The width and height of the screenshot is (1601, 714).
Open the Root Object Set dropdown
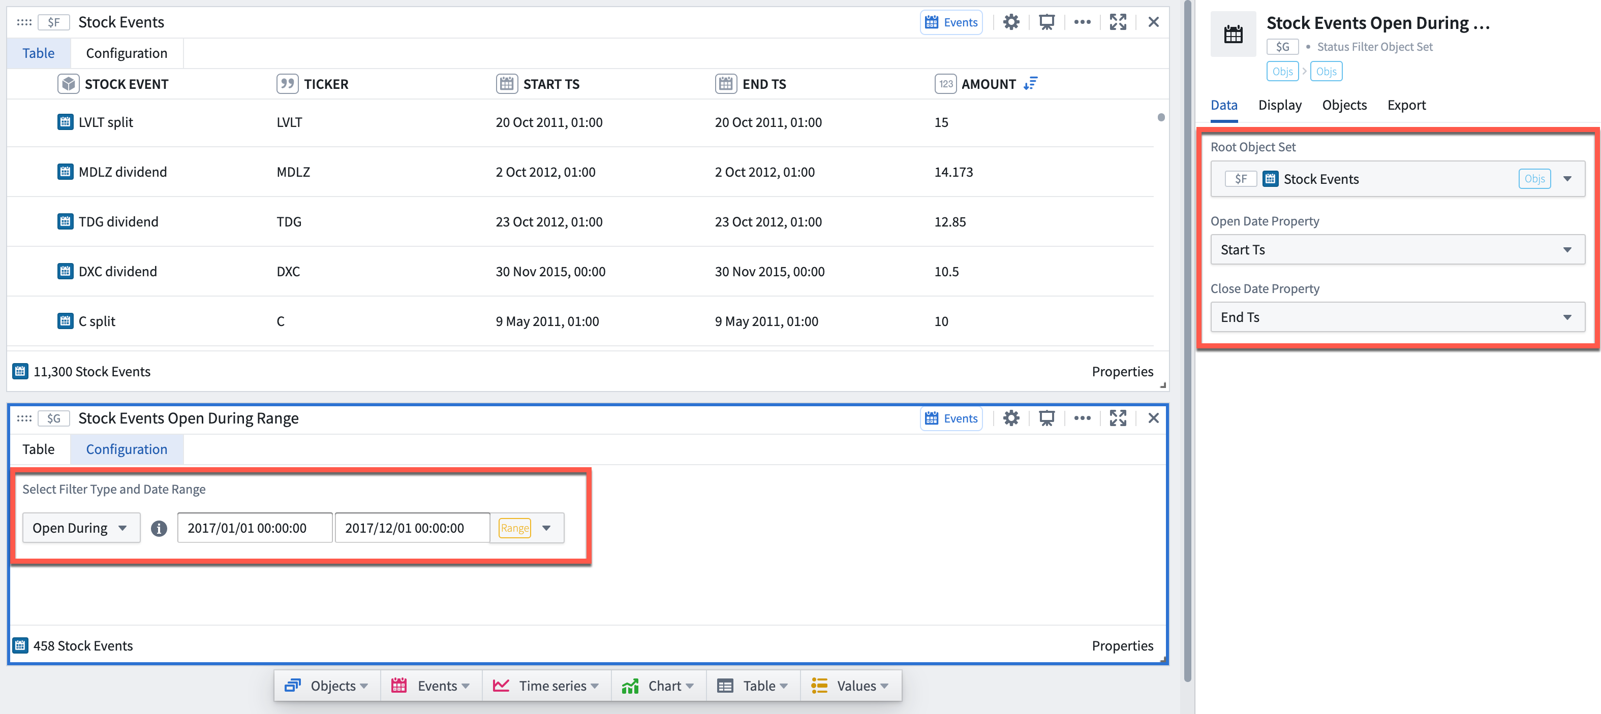[1397, 179]
